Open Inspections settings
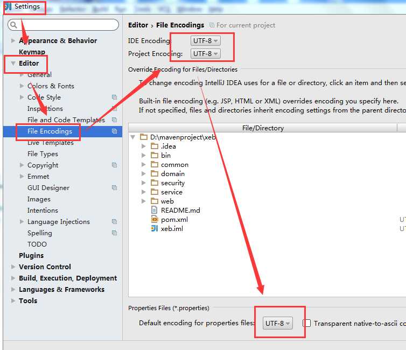The image size is (406, 350). [45, 108]
